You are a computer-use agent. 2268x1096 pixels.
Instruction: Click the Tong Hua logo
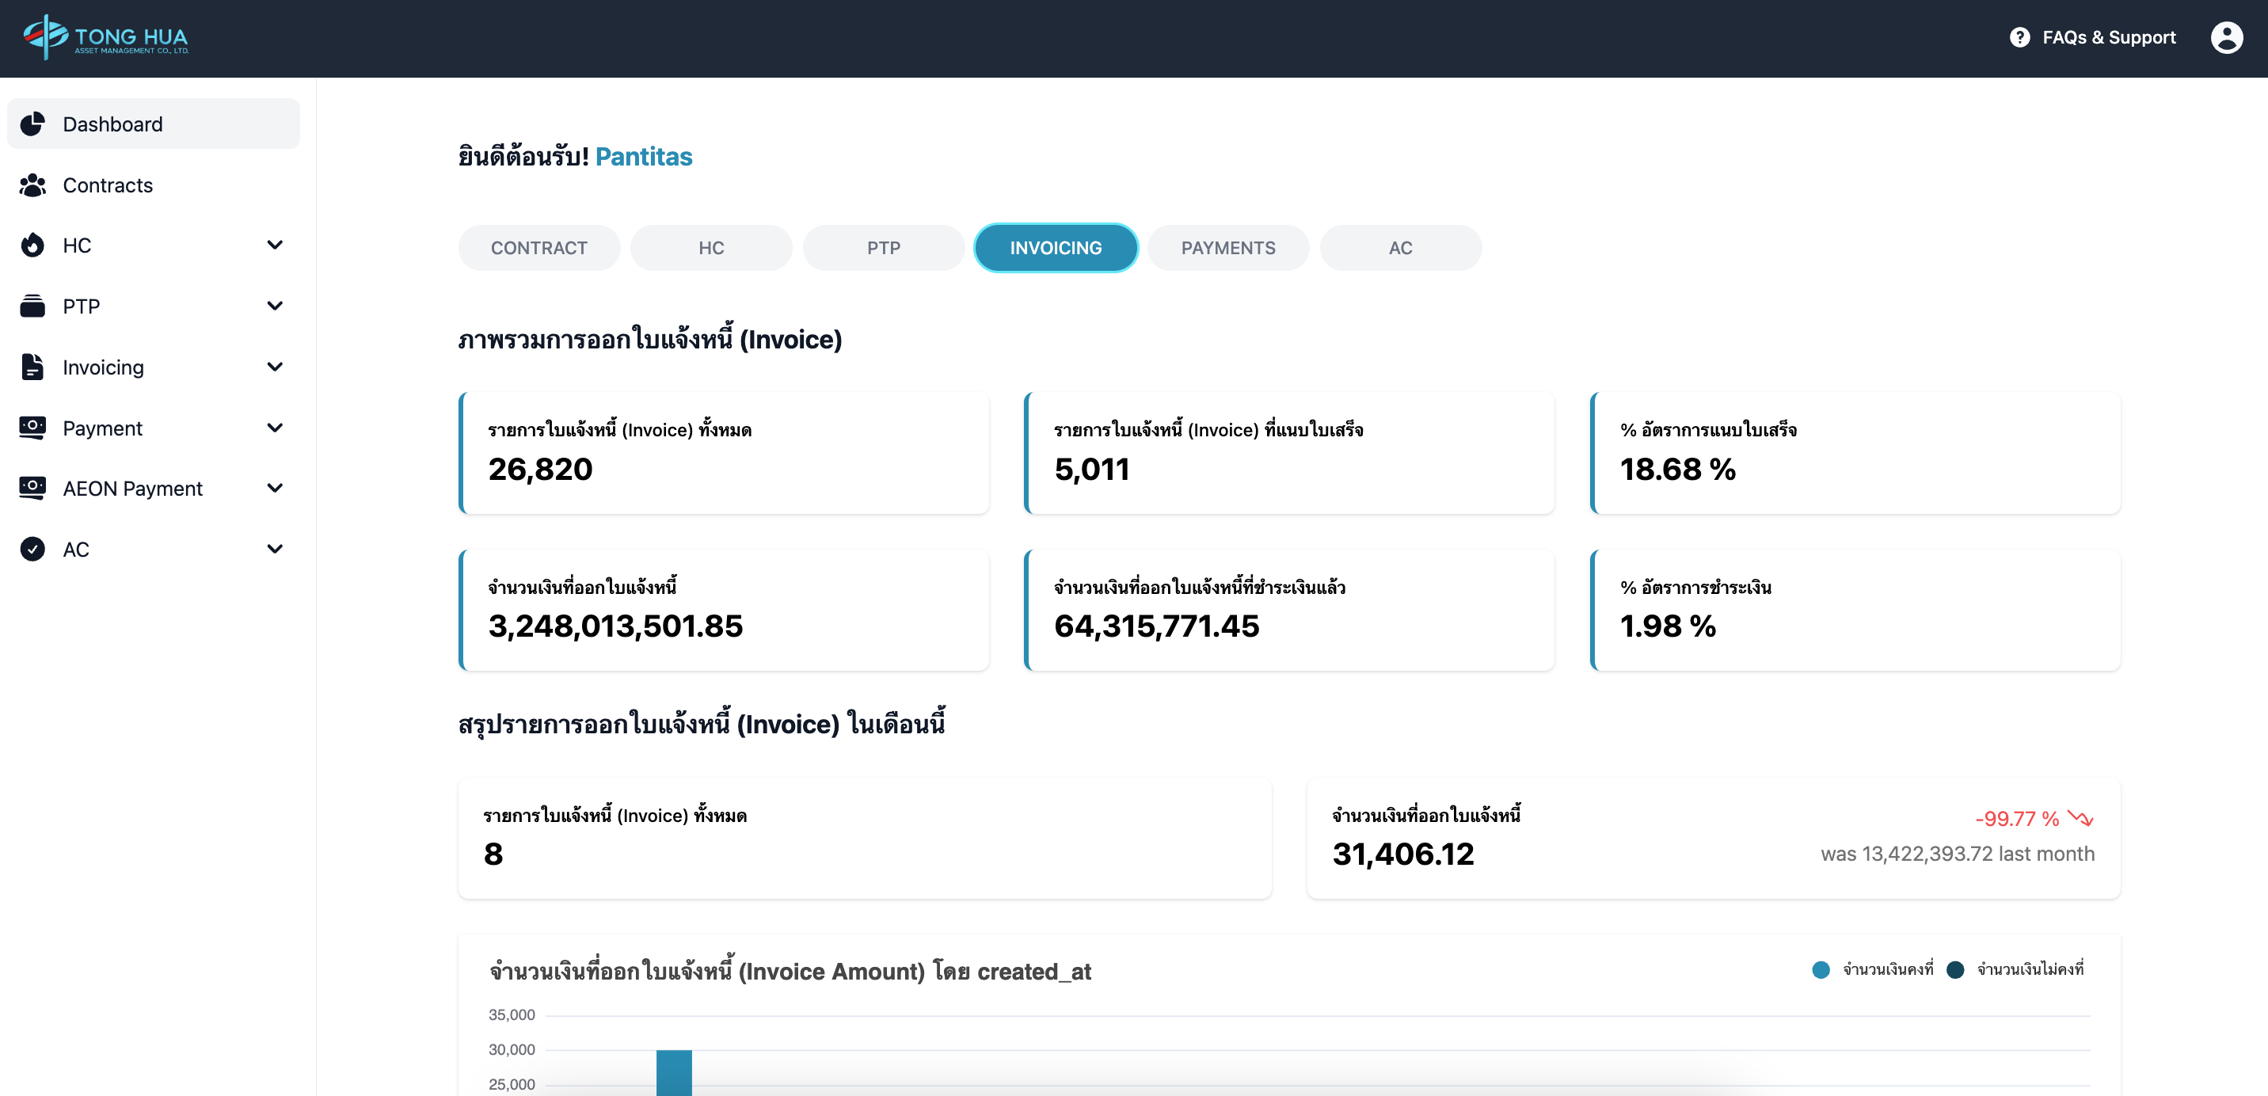[105, 38]
